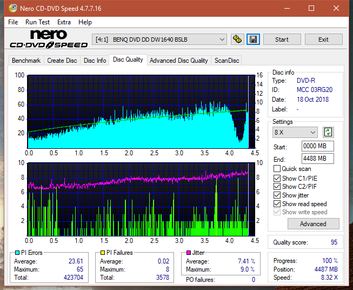The image size is (353, 290).
Task: Open the File menu
Action: [x=13, y=22]
